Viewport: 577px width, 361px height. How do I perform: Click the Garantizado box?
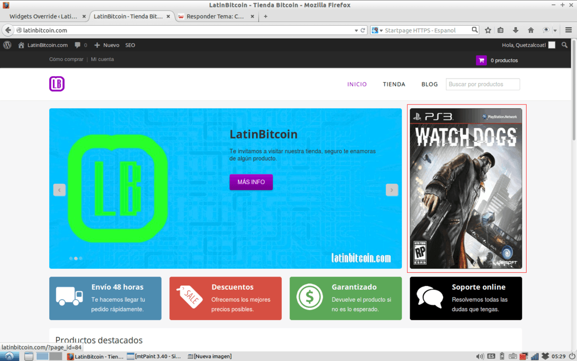pos(346,299)
